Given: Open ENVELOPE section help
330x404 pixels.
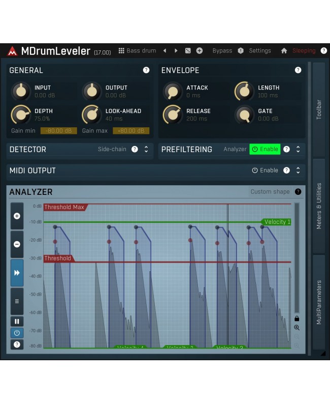Looking at the screenshot, I should [x=298, y=70].
